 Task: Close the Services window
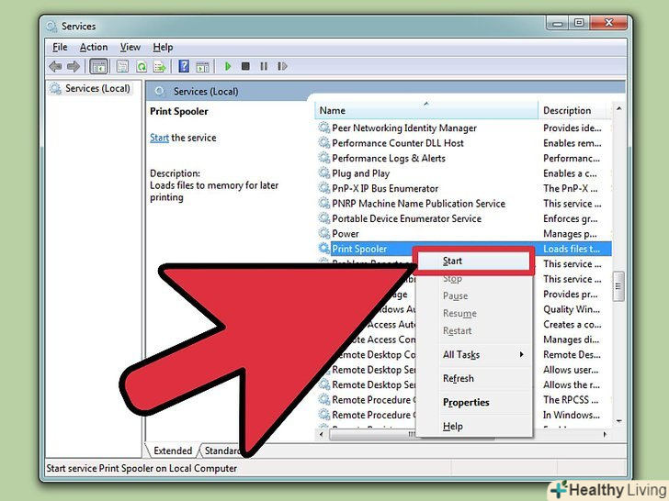(x=609, y=23)
